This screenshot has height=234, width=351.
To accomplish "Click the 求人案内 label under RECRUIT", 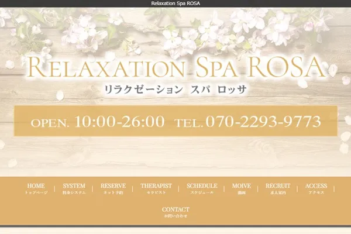I will pos(278,192).
